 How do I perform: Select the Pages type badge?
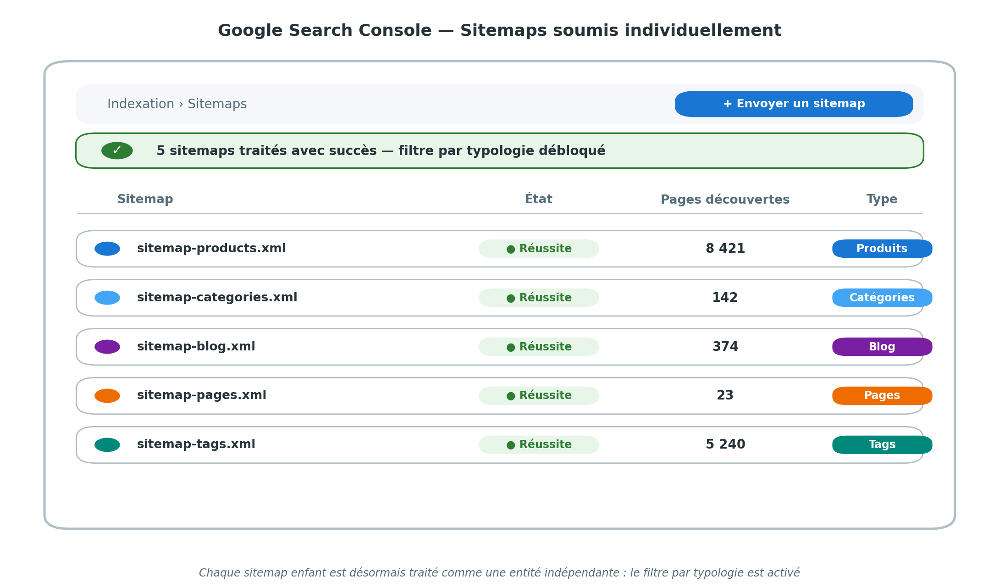click(882, 396)
